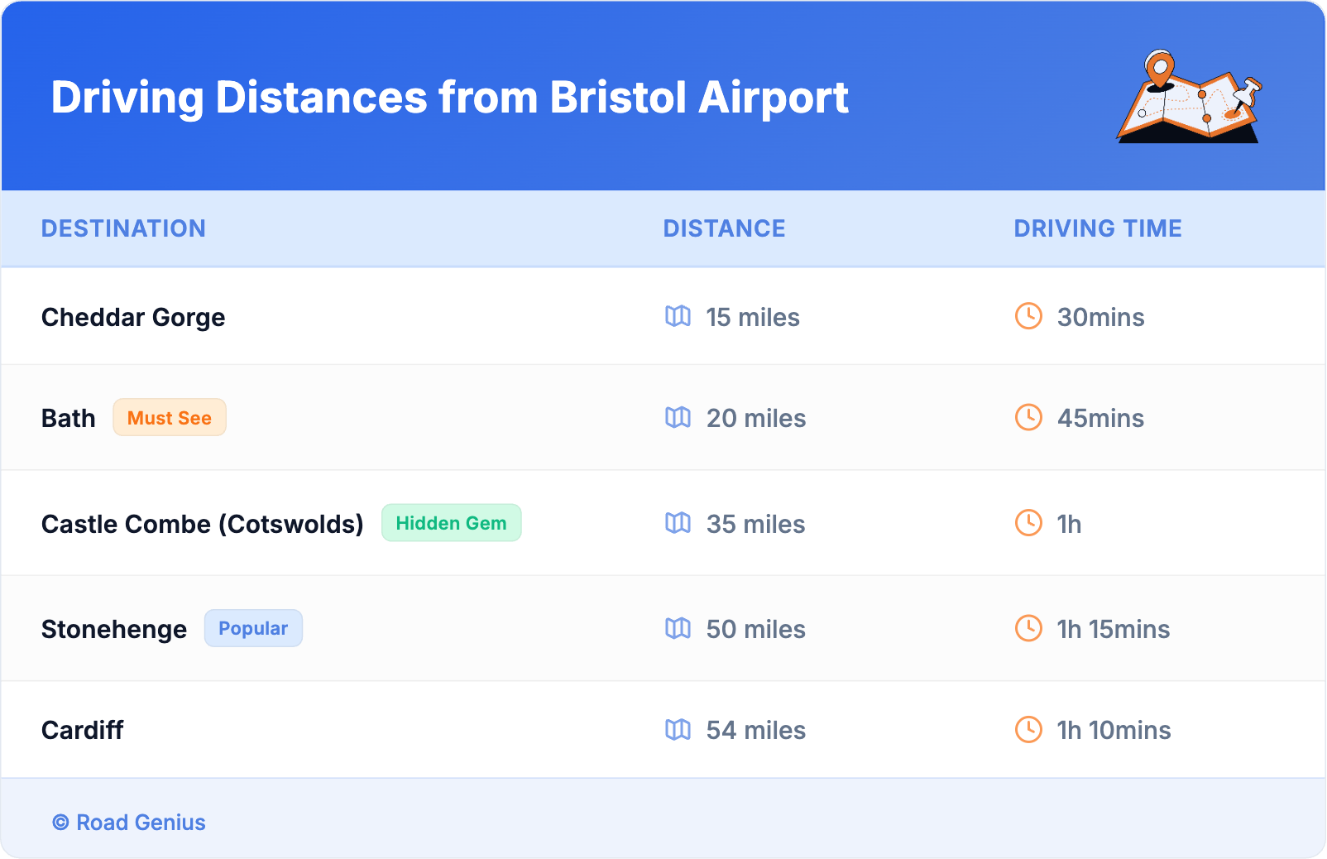The width and height of the screenshot is (1327, 859).
Task: Click the clock icon beside 45mins
Action: [x=1028, y=417]
